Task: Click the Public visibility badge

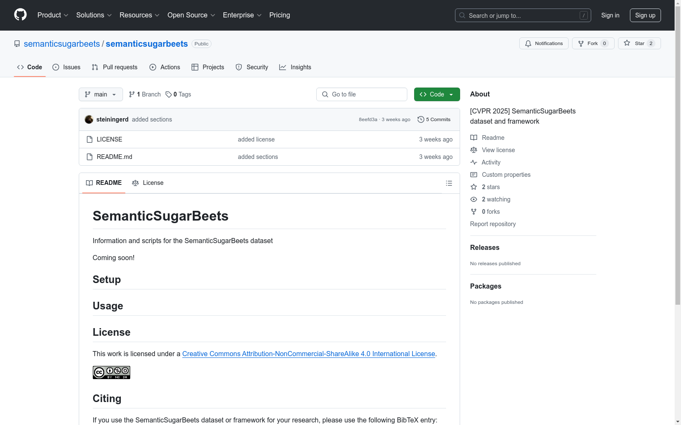Action: 202,44
